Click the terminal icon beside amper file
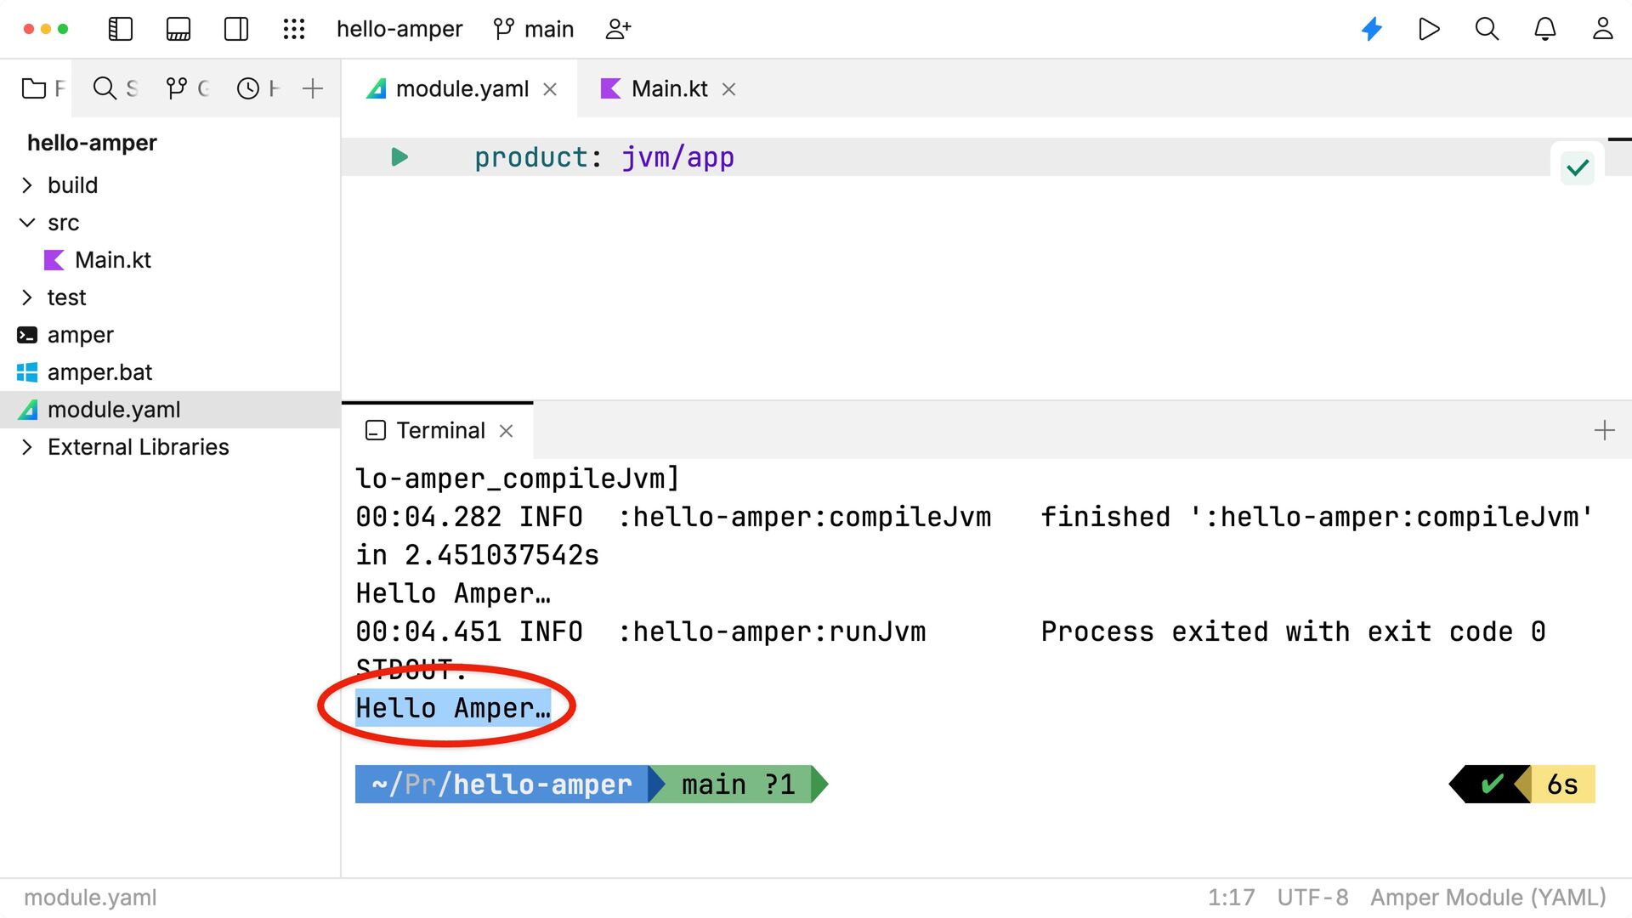Viewport: 1632px width, 918px height. (x=27, y=335)
